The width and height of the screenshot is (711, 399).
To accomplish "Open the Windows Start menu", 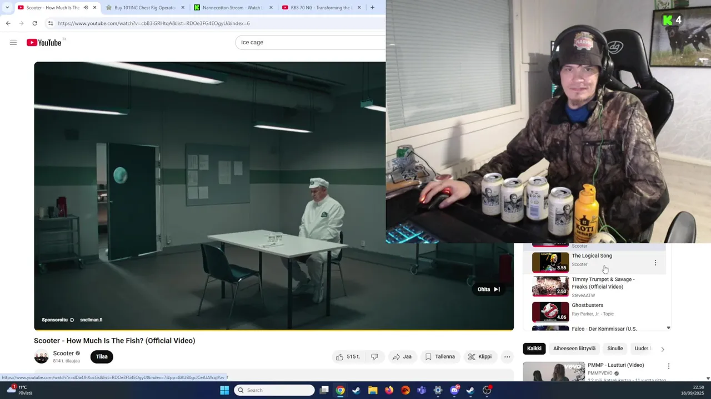I will click(224, 390).
